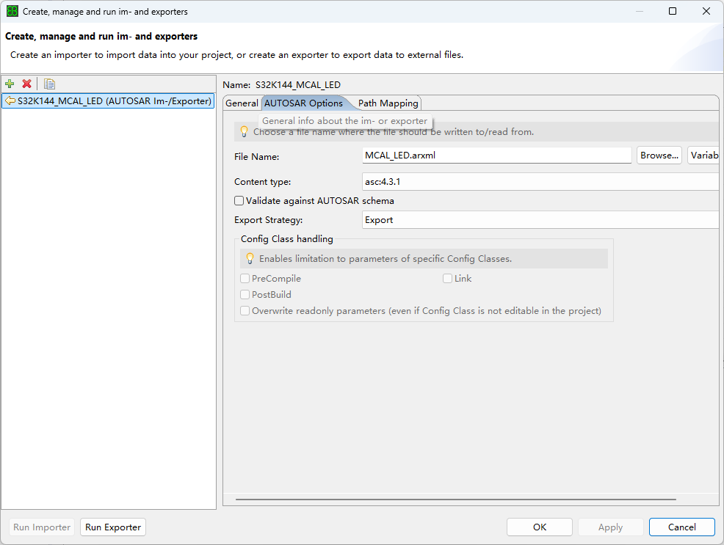Click the application icon in title bar
This screenshot has height=545, width=724.
click(x=12, y=11)
